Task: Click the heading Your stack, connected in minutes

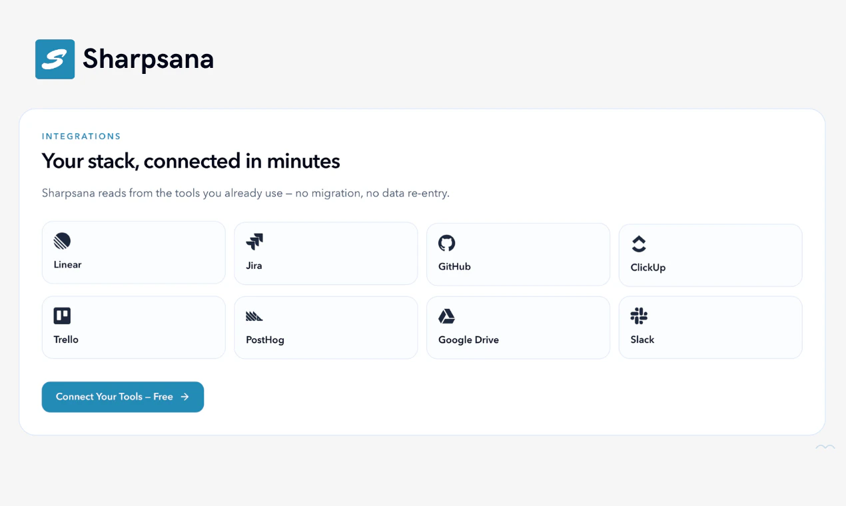Action: click(191, 160)
